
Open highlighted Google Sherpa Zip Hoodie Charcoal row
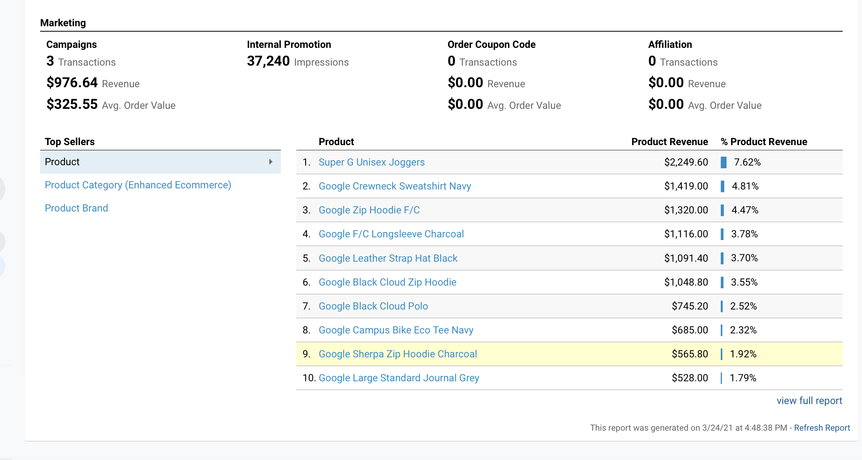click(x=397, y=354)
